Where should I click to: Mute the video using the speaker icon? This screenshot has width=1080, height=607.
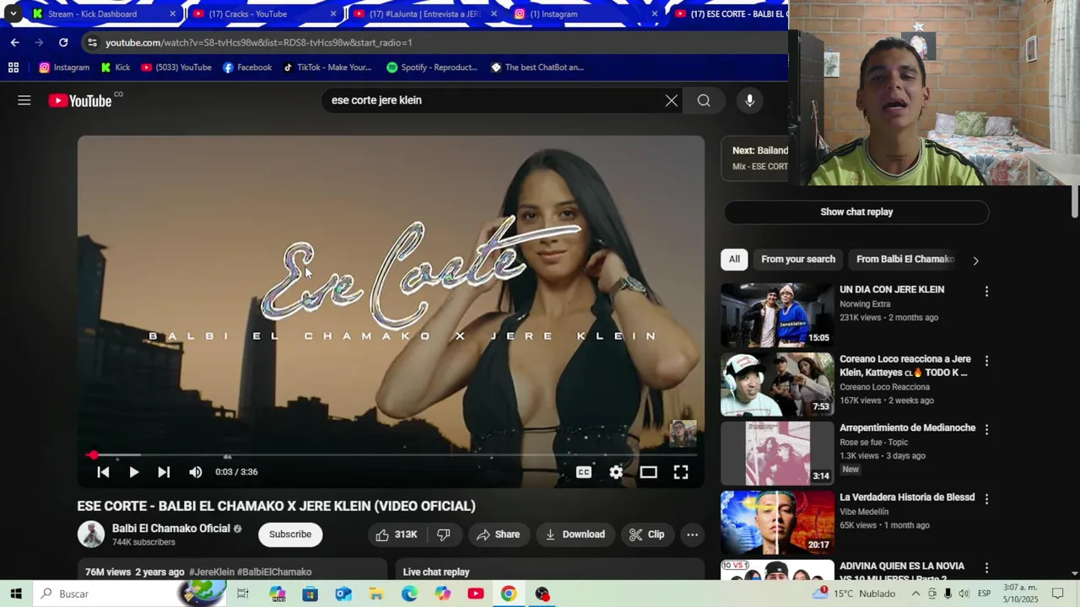[x=195, y=472]
